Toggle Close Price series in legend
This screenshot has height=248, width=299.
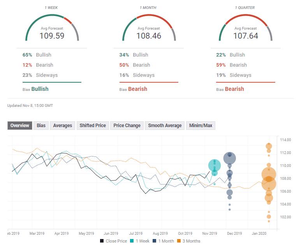pyautogui.click(x=114, y=241)
